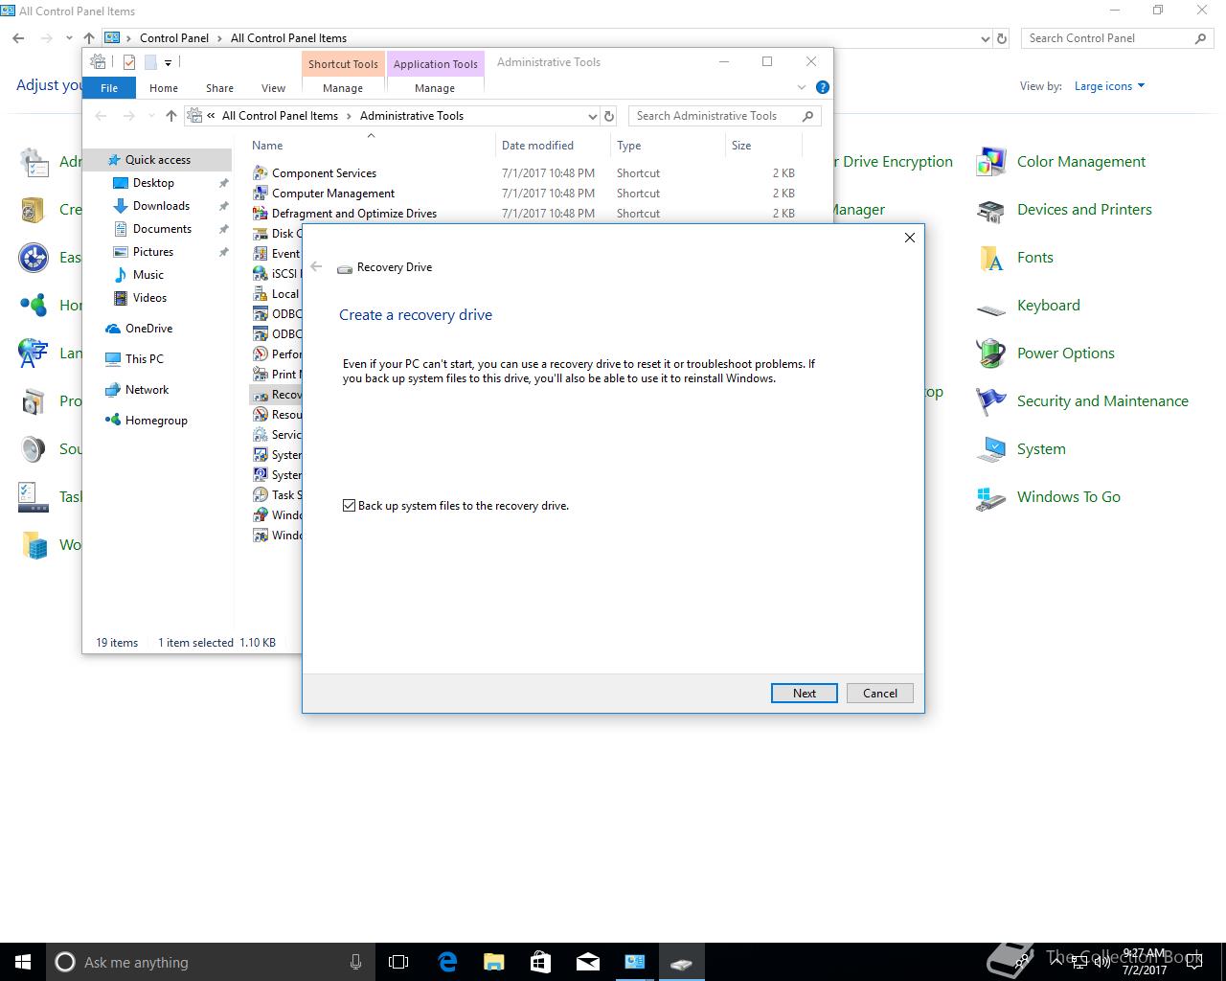Select Defragment and Optimize Drives shortcut
The height and width of the screenshot is (981, 1226).
(x=354, y=214)
